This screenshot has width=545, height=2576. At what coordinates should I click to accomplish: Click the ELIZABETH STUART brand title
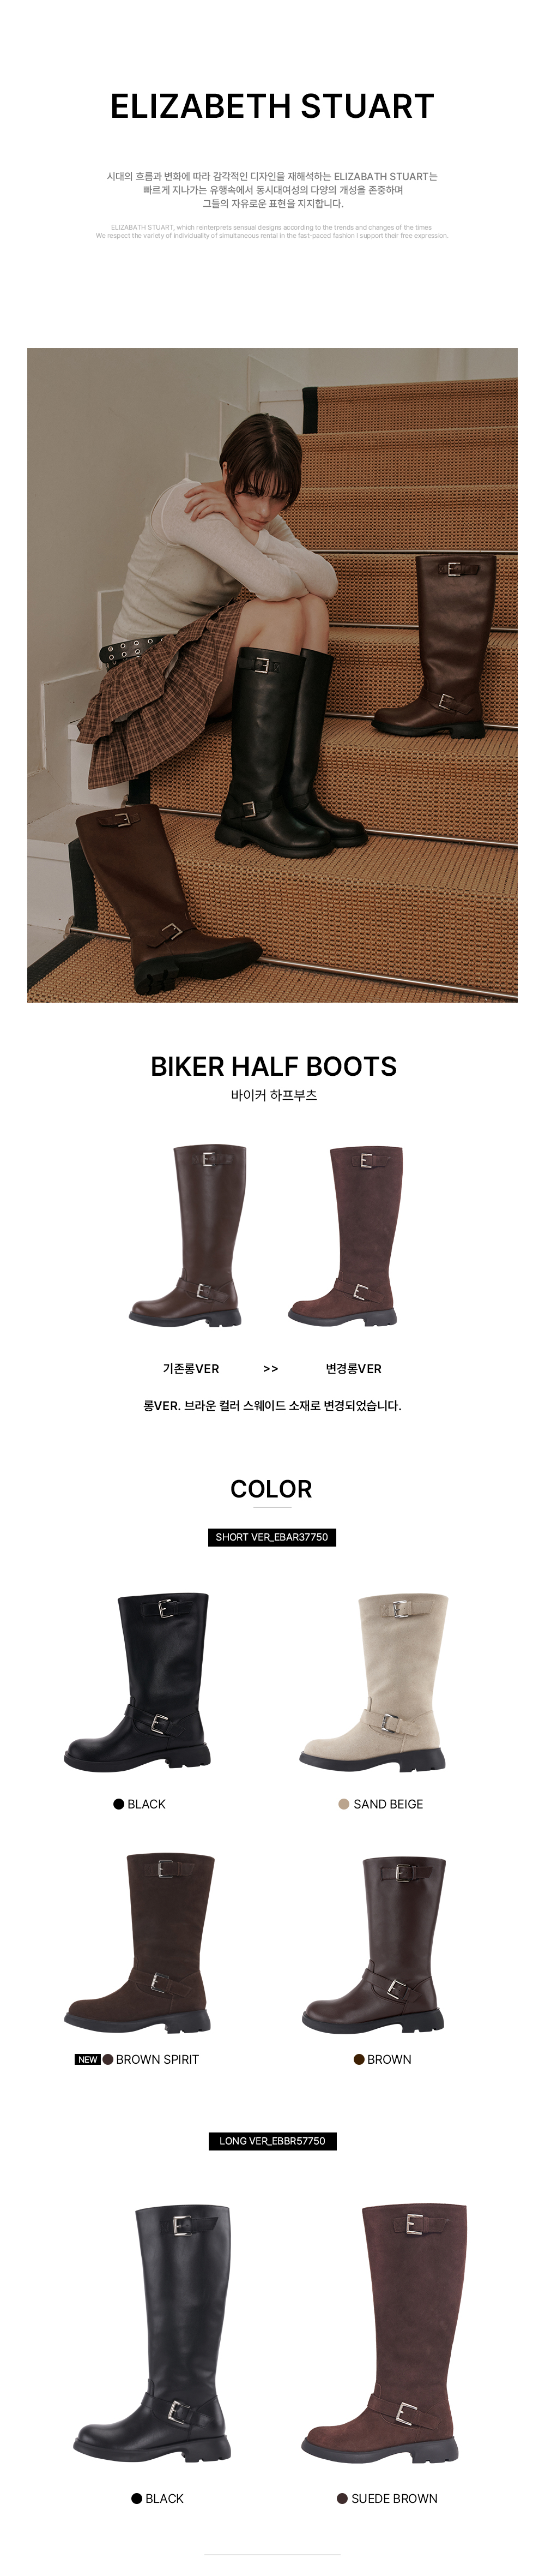click(x=271, y=106)
